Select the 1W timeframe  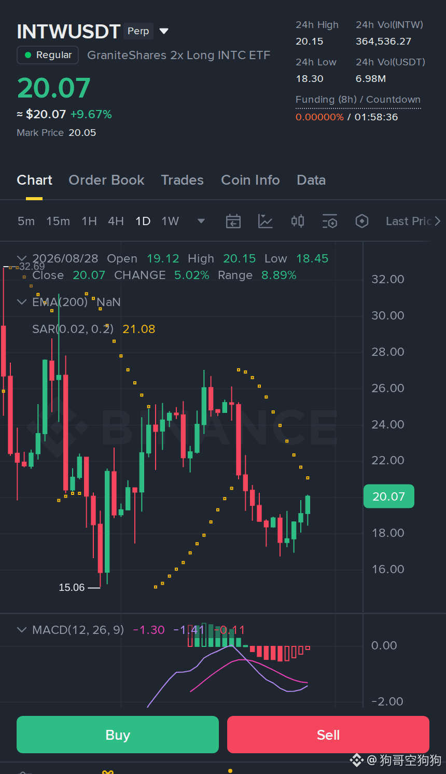pos(170,222)
